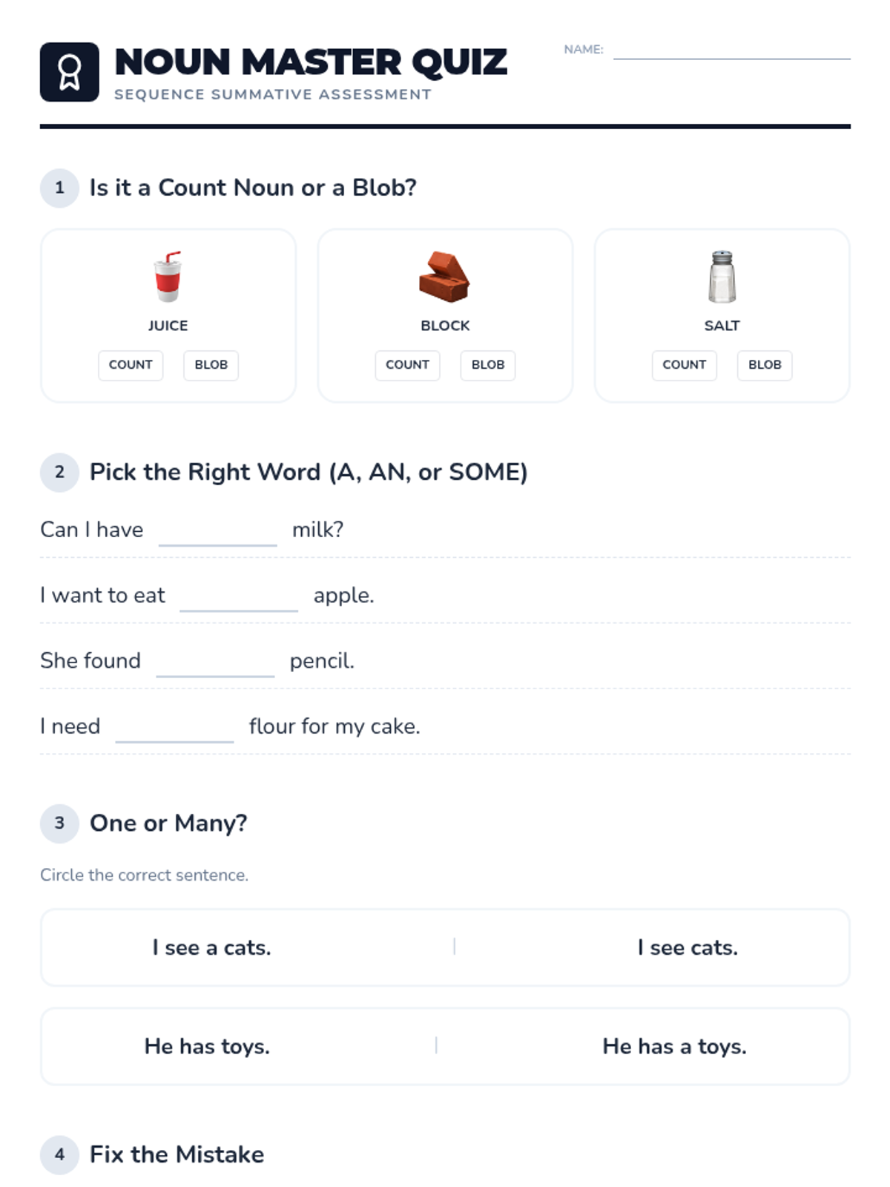Screen dimensions: 890x1187
Task: Click the blank before "apple."
Action: (239, 597)
